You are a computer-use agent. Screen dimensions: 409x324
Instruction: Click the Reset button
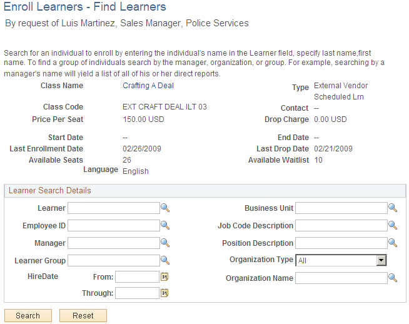click(83, 316)
